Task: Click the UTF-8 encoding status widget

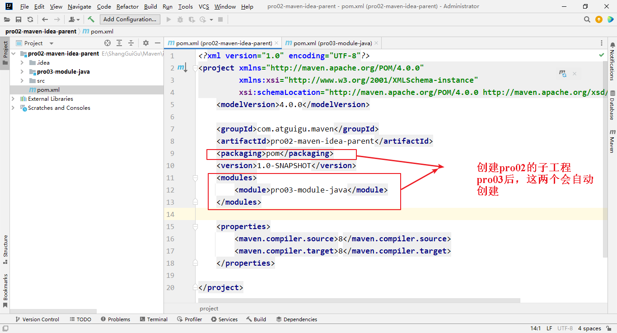Action: coord(565,328)
